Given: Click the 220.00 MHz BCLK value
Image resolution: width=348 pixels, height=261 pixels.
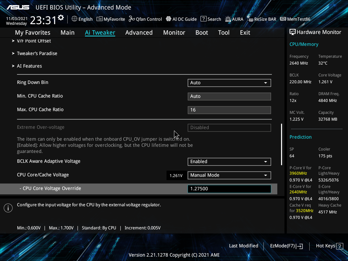Looking at the screenshot, I should pyautogui.click(x=300, y=82).
